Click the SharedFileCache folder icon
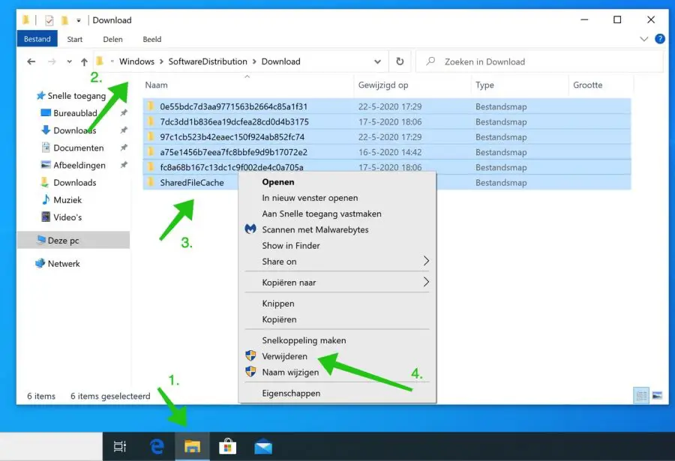 pos(151,182)
